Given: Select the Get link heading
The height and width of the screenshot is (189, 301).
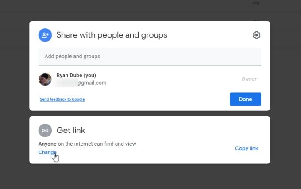Looking at the screenshot, I should (71, 130).
